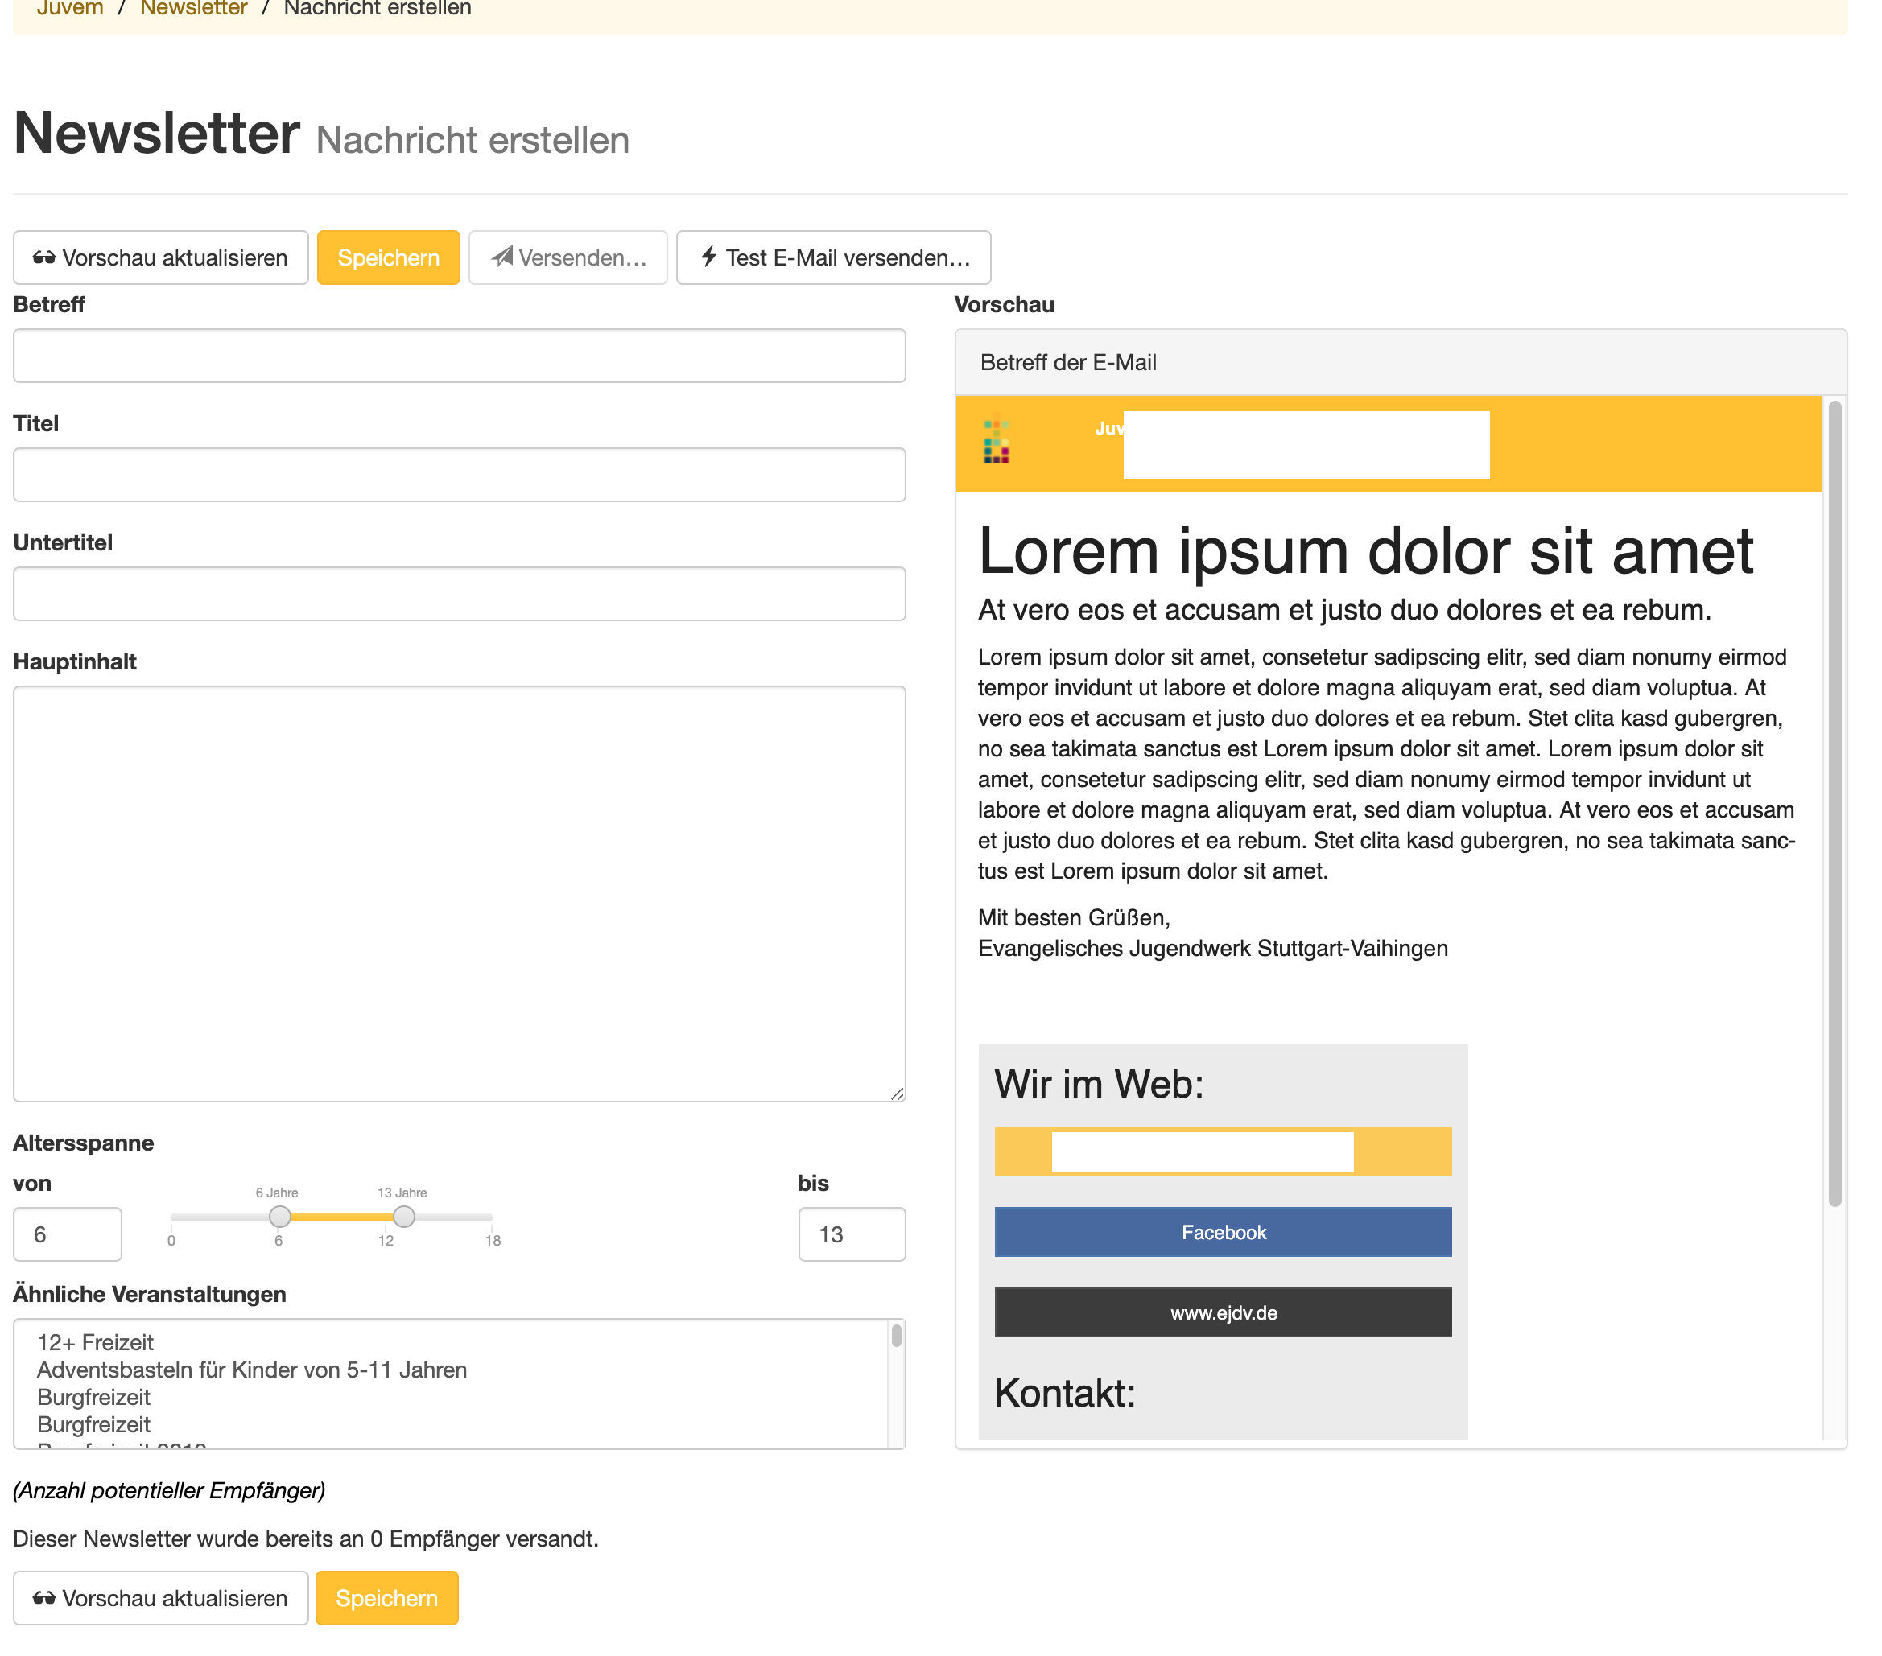Click the preview subtitle 'At vero eos et accusam'
The width and height of the screenshot is (1882, 1656).
click(x=1344, y=609)
